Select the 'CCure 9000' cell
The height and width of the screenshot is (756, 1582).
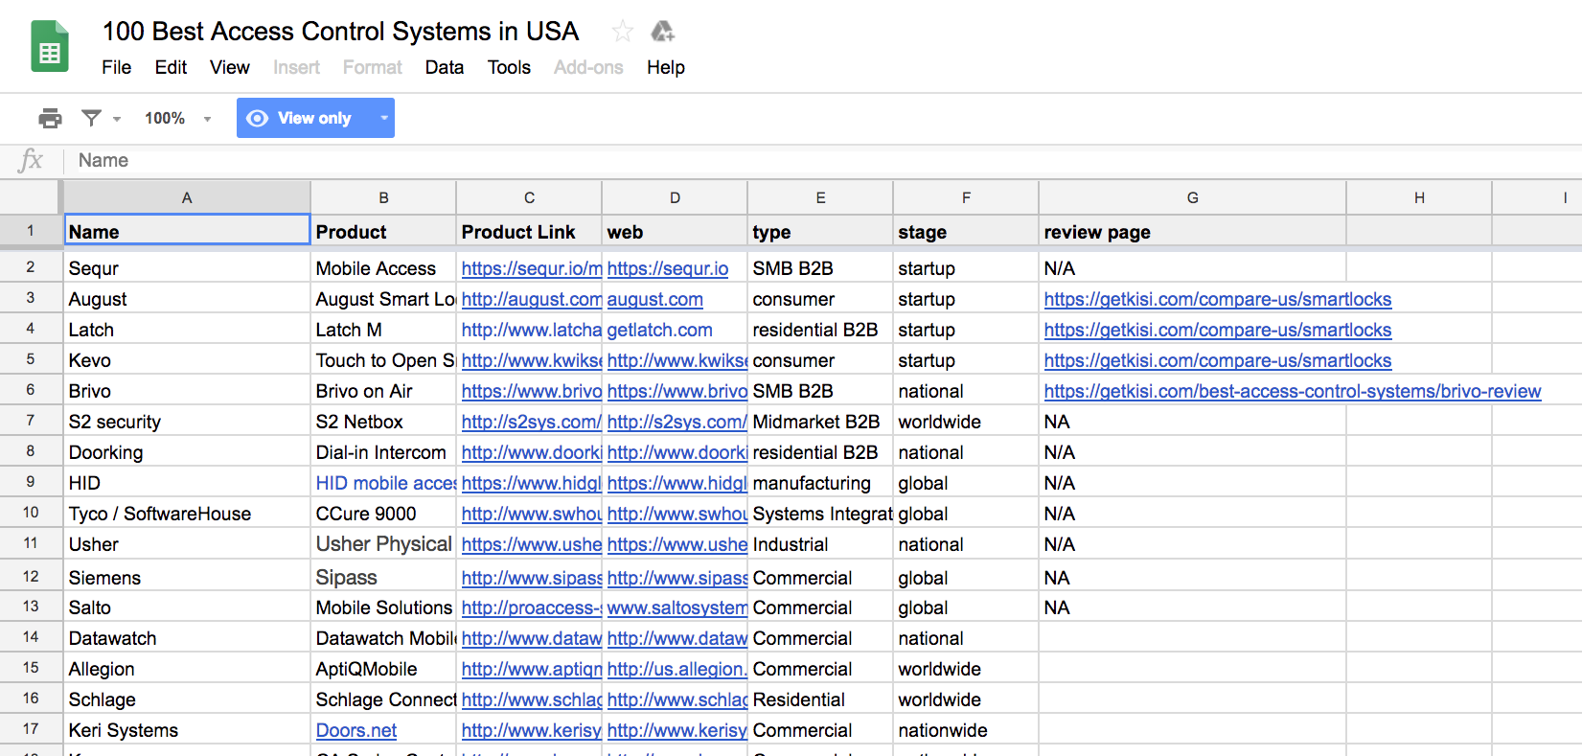point(383,514)
